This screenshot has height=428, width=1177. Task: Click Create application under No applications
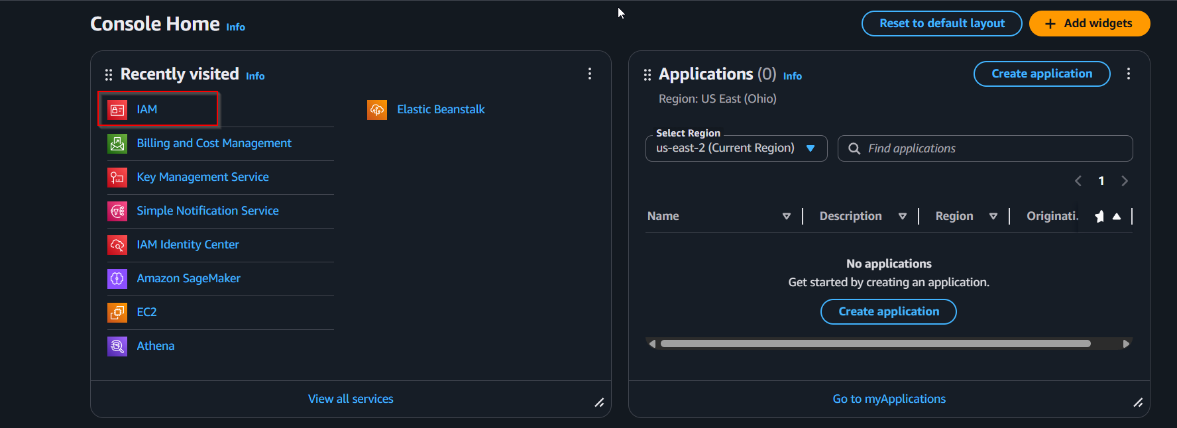889,311
